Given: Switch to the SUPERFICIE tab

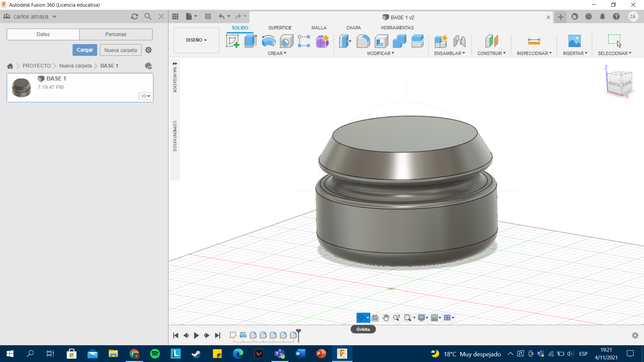Looking at the screenshot, I should 280,28.
